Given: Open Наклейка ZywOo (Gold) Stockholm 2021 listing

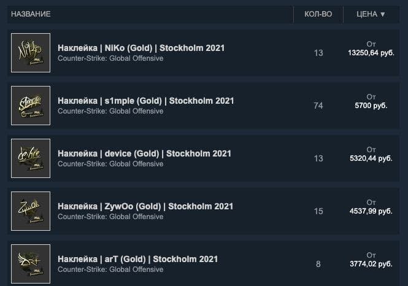Looking at the screenshot, I should tap(145, 207).
